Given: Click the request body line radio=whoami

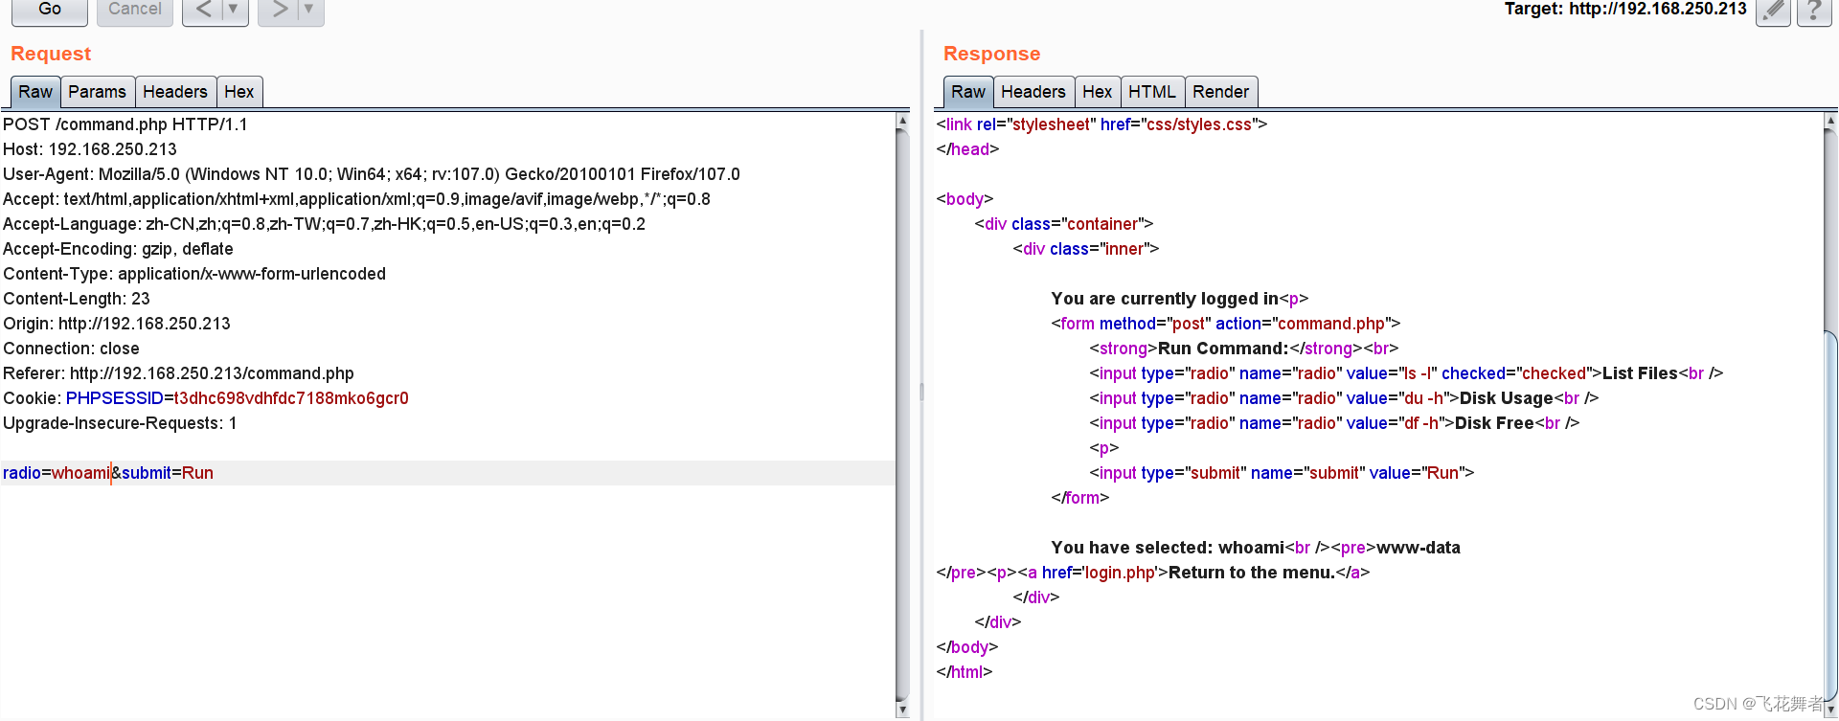Looking at the screenshot, I should pyautogui.click(x=108, y=473).
